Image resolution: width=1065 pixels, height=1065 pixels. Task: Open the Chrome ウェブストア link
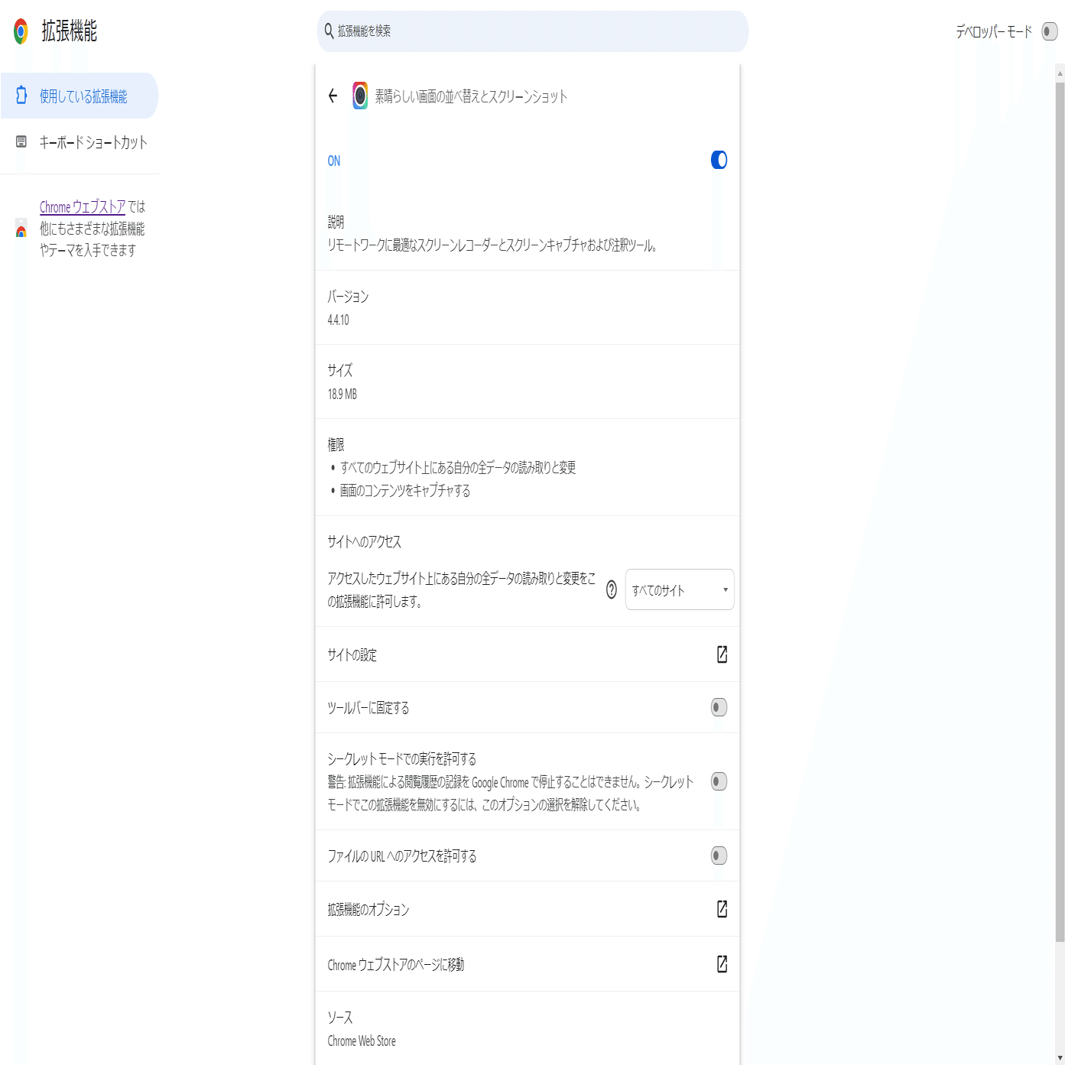[x=83, y=206]
